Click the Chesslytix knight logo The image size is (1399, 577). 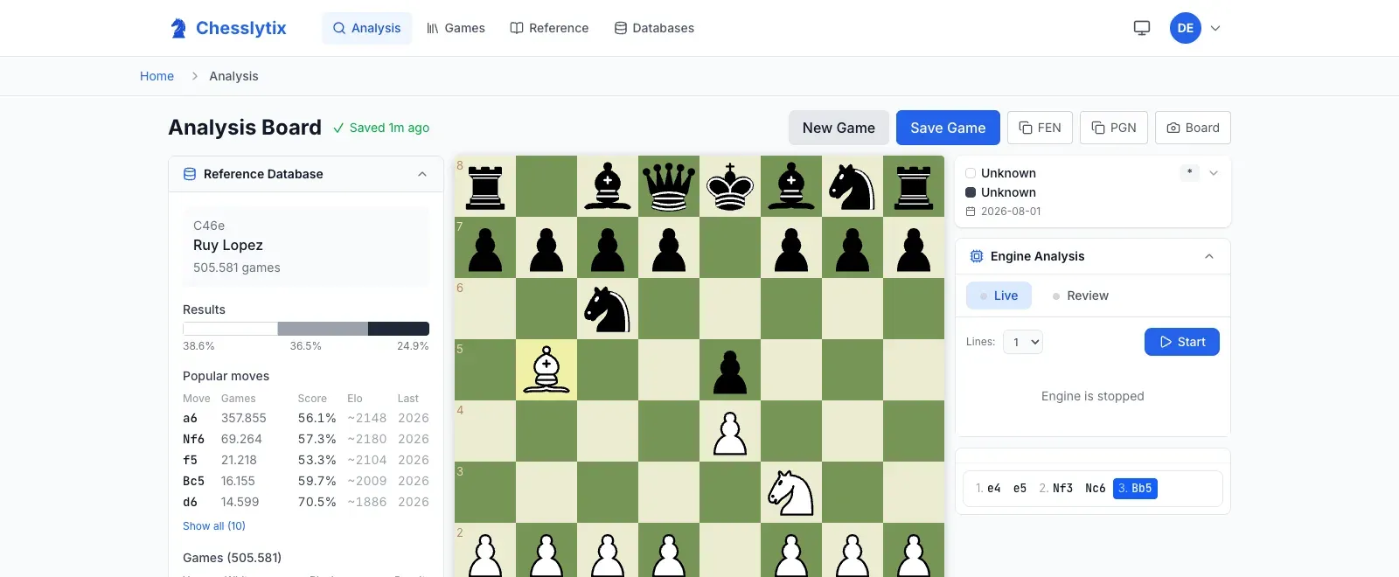tap(178, 28)
